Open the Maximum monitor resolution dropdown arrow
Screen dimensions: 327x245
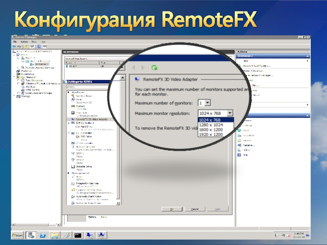(x=230, y=113)
